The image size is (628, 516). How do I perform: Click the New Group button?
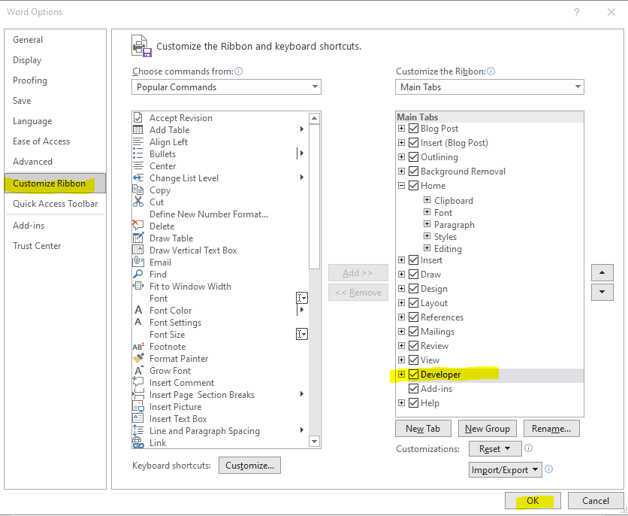point(487,429)
